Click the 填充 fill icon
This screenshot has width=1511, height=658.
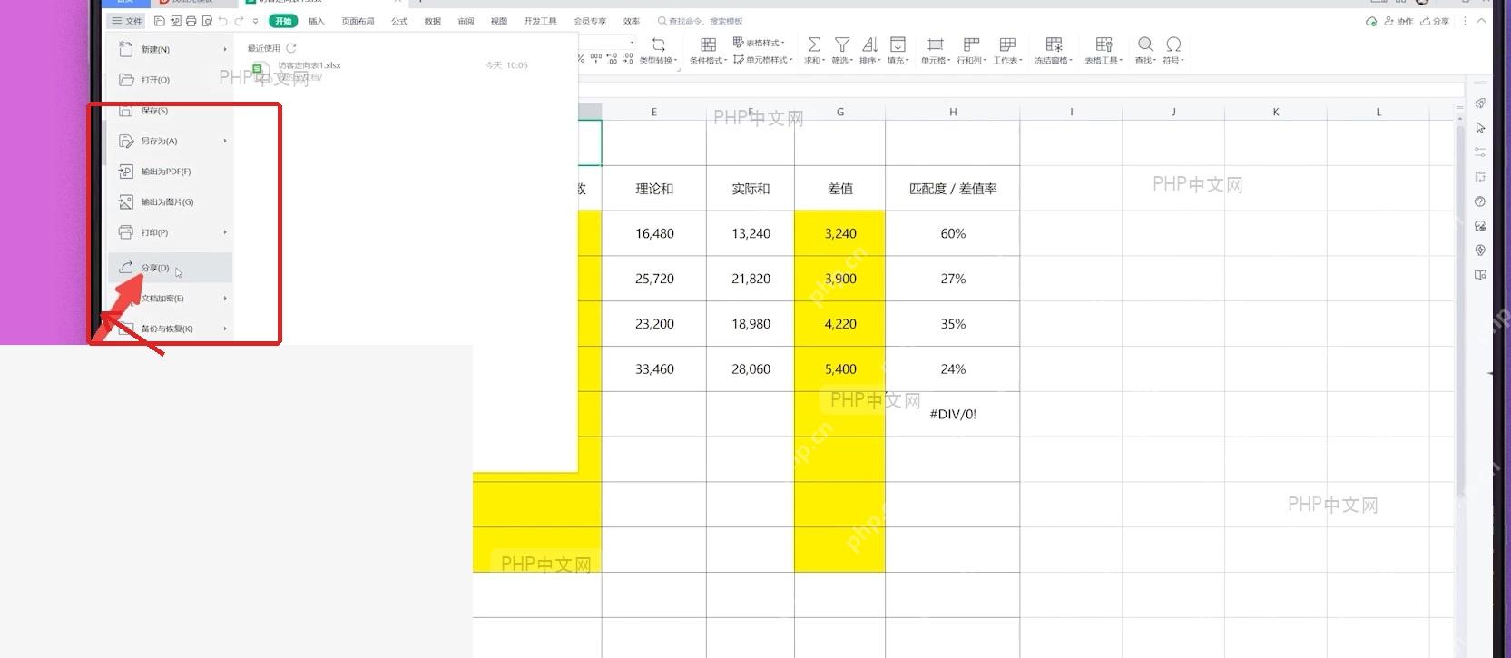[x=898, y=44]
